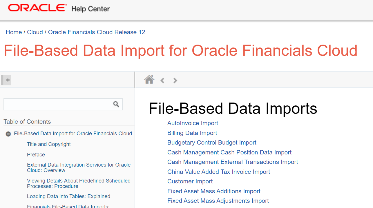Go to the documentation home icon
The height and width of the screenshot is (208, 373).
click(x=149, y=79)
